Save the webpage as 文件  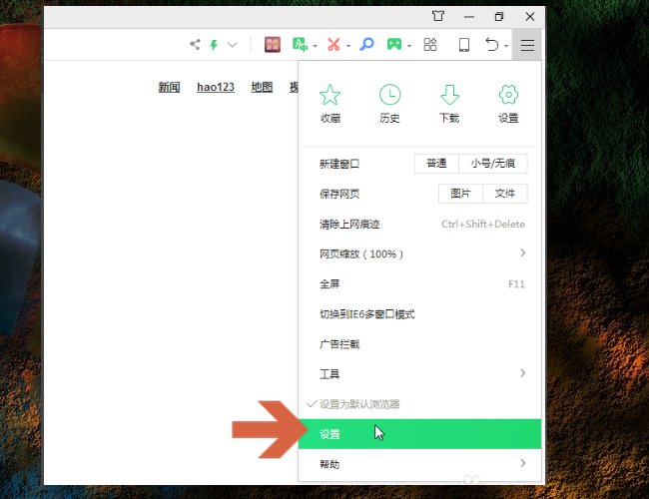pos(505,194)
